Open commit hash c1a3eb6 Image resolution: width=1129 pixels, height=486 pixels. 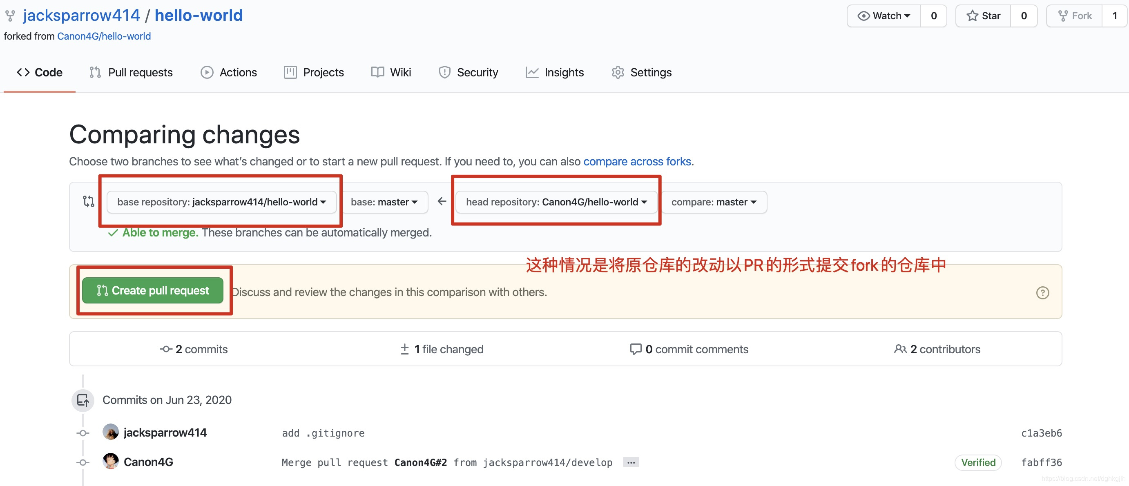click(1041, 433)
